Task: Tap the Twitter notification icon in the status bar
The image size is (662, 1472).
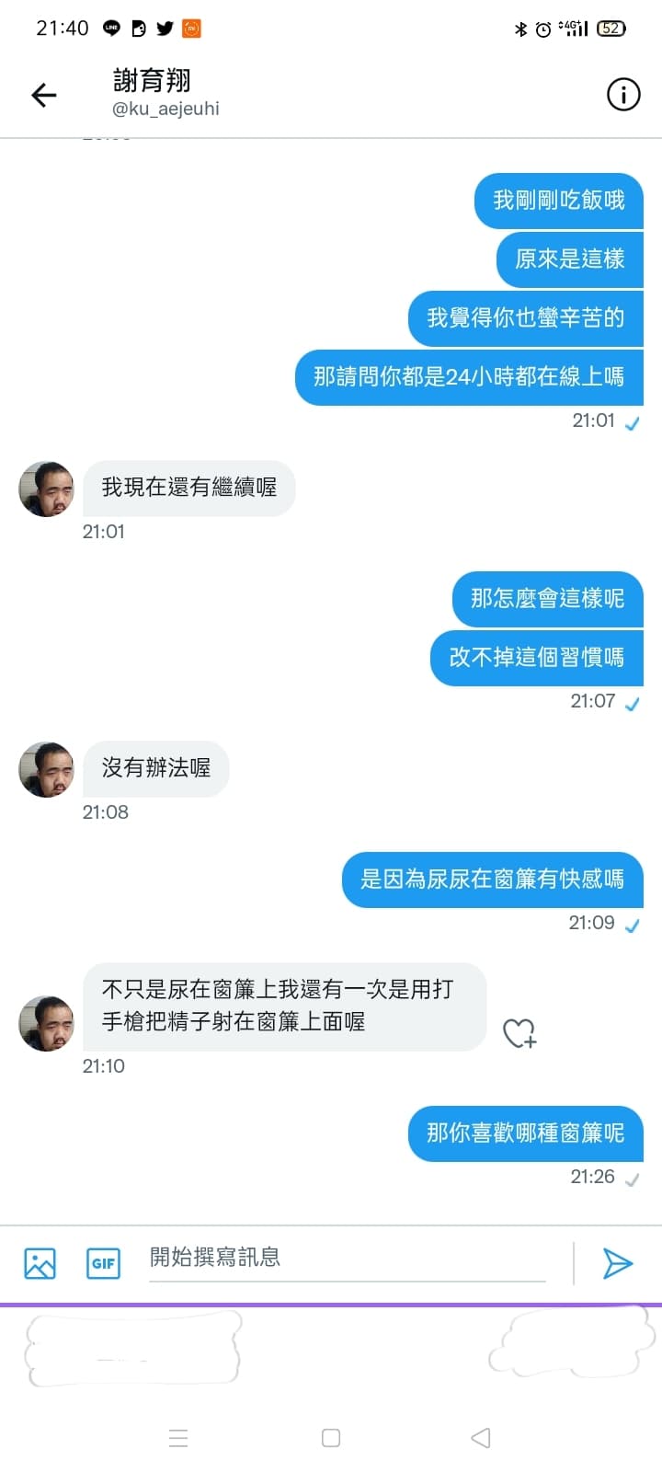Action: [165, 29]
